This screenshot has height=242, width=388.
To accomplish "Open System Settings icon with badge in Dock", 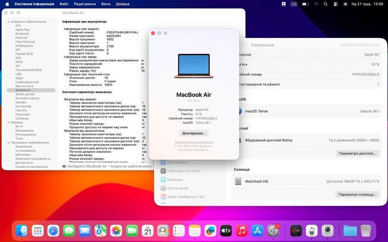I will coord(273,231).
